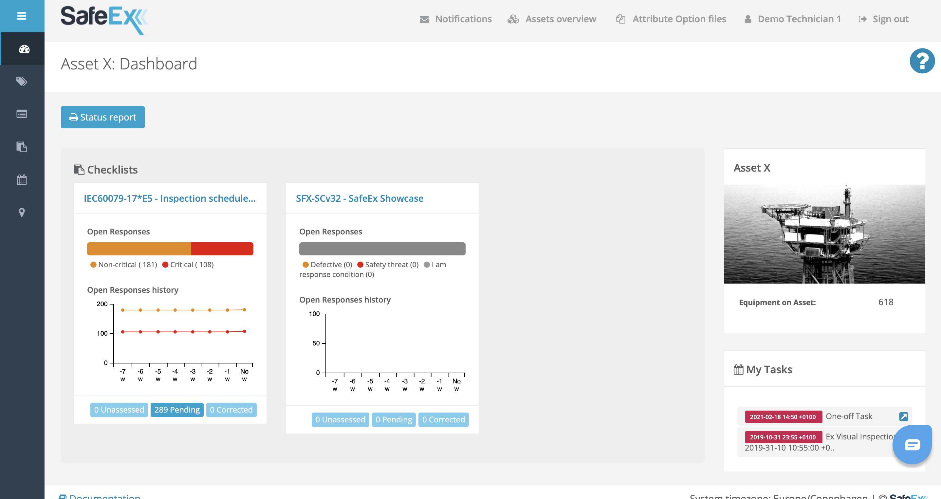Open the map location pin sidebar icon

point(22,212)
